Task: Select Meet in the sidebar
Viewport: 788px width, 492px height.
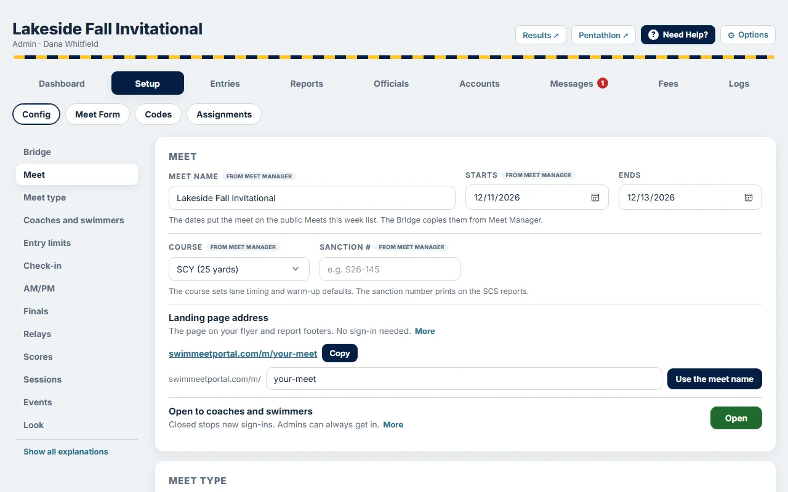Action: [77, 175]
